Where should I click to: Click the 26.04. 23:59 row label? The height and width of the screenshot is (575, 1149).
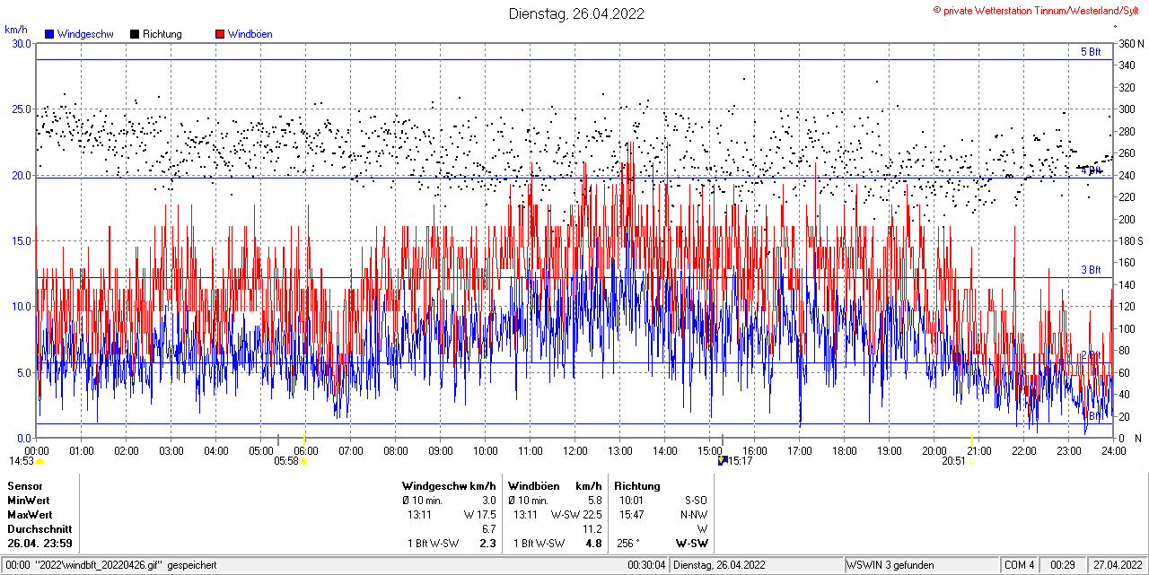(39, 544)
